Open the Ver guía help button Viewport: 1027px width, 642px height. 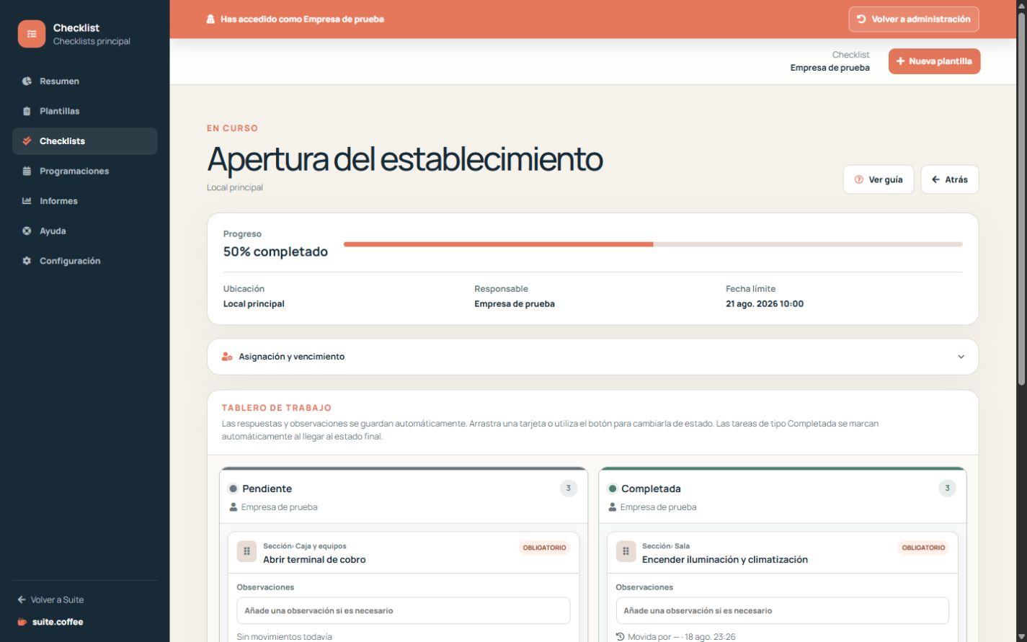[879, 179]
